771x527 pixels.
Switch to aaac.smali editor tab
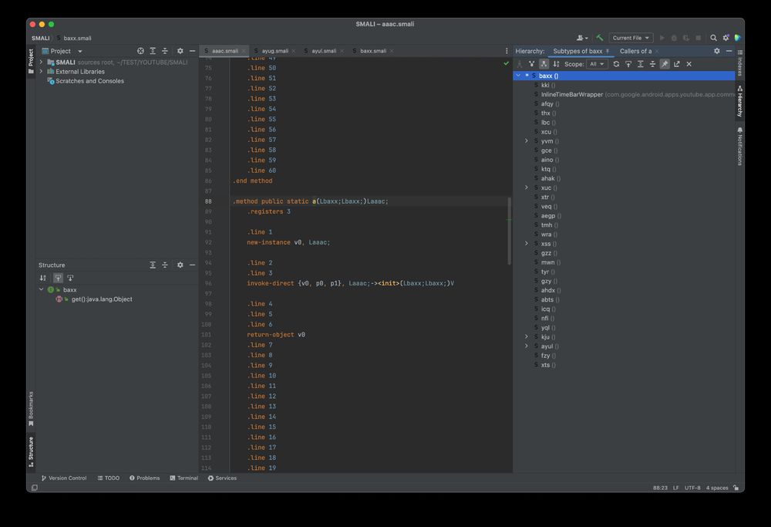(224, 51)
